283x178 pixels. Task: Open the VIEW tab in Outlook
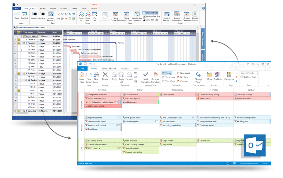point(136,68)
